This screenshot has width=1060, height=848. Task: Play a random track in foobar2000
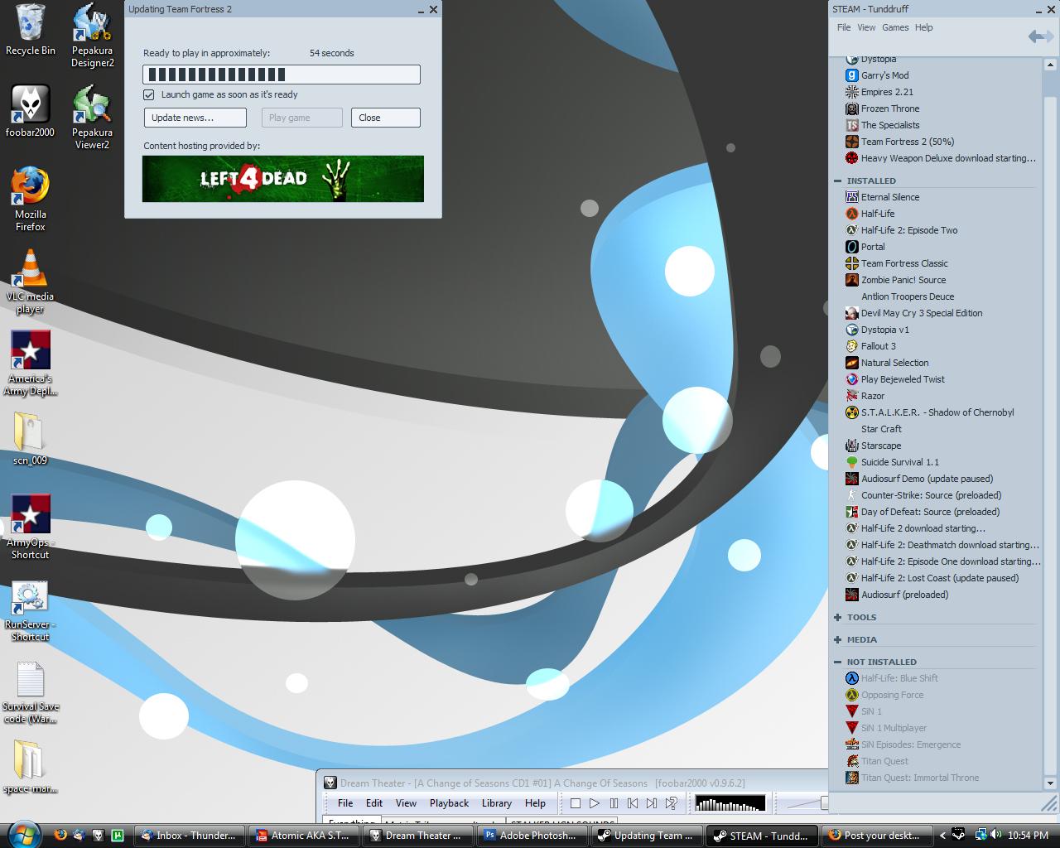tap(672, 803)
